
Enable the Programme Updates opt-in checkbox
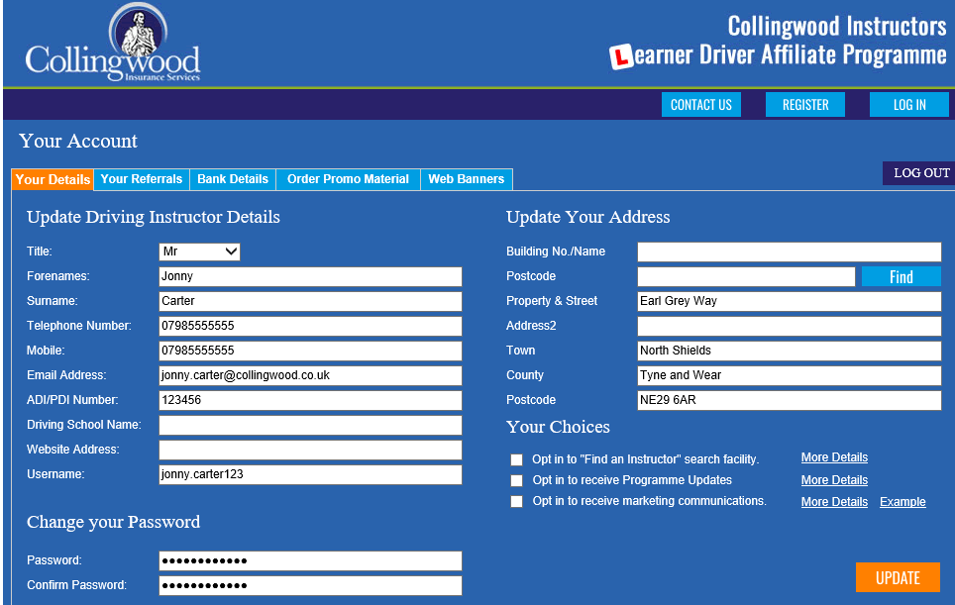pyautogui.click(x=516, y=481)
